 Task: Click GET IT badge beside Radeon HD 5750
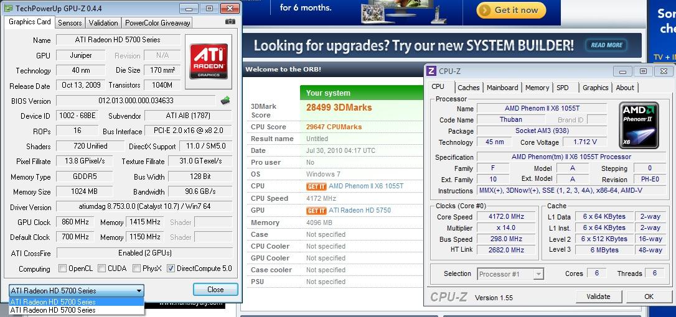(316, 211)
